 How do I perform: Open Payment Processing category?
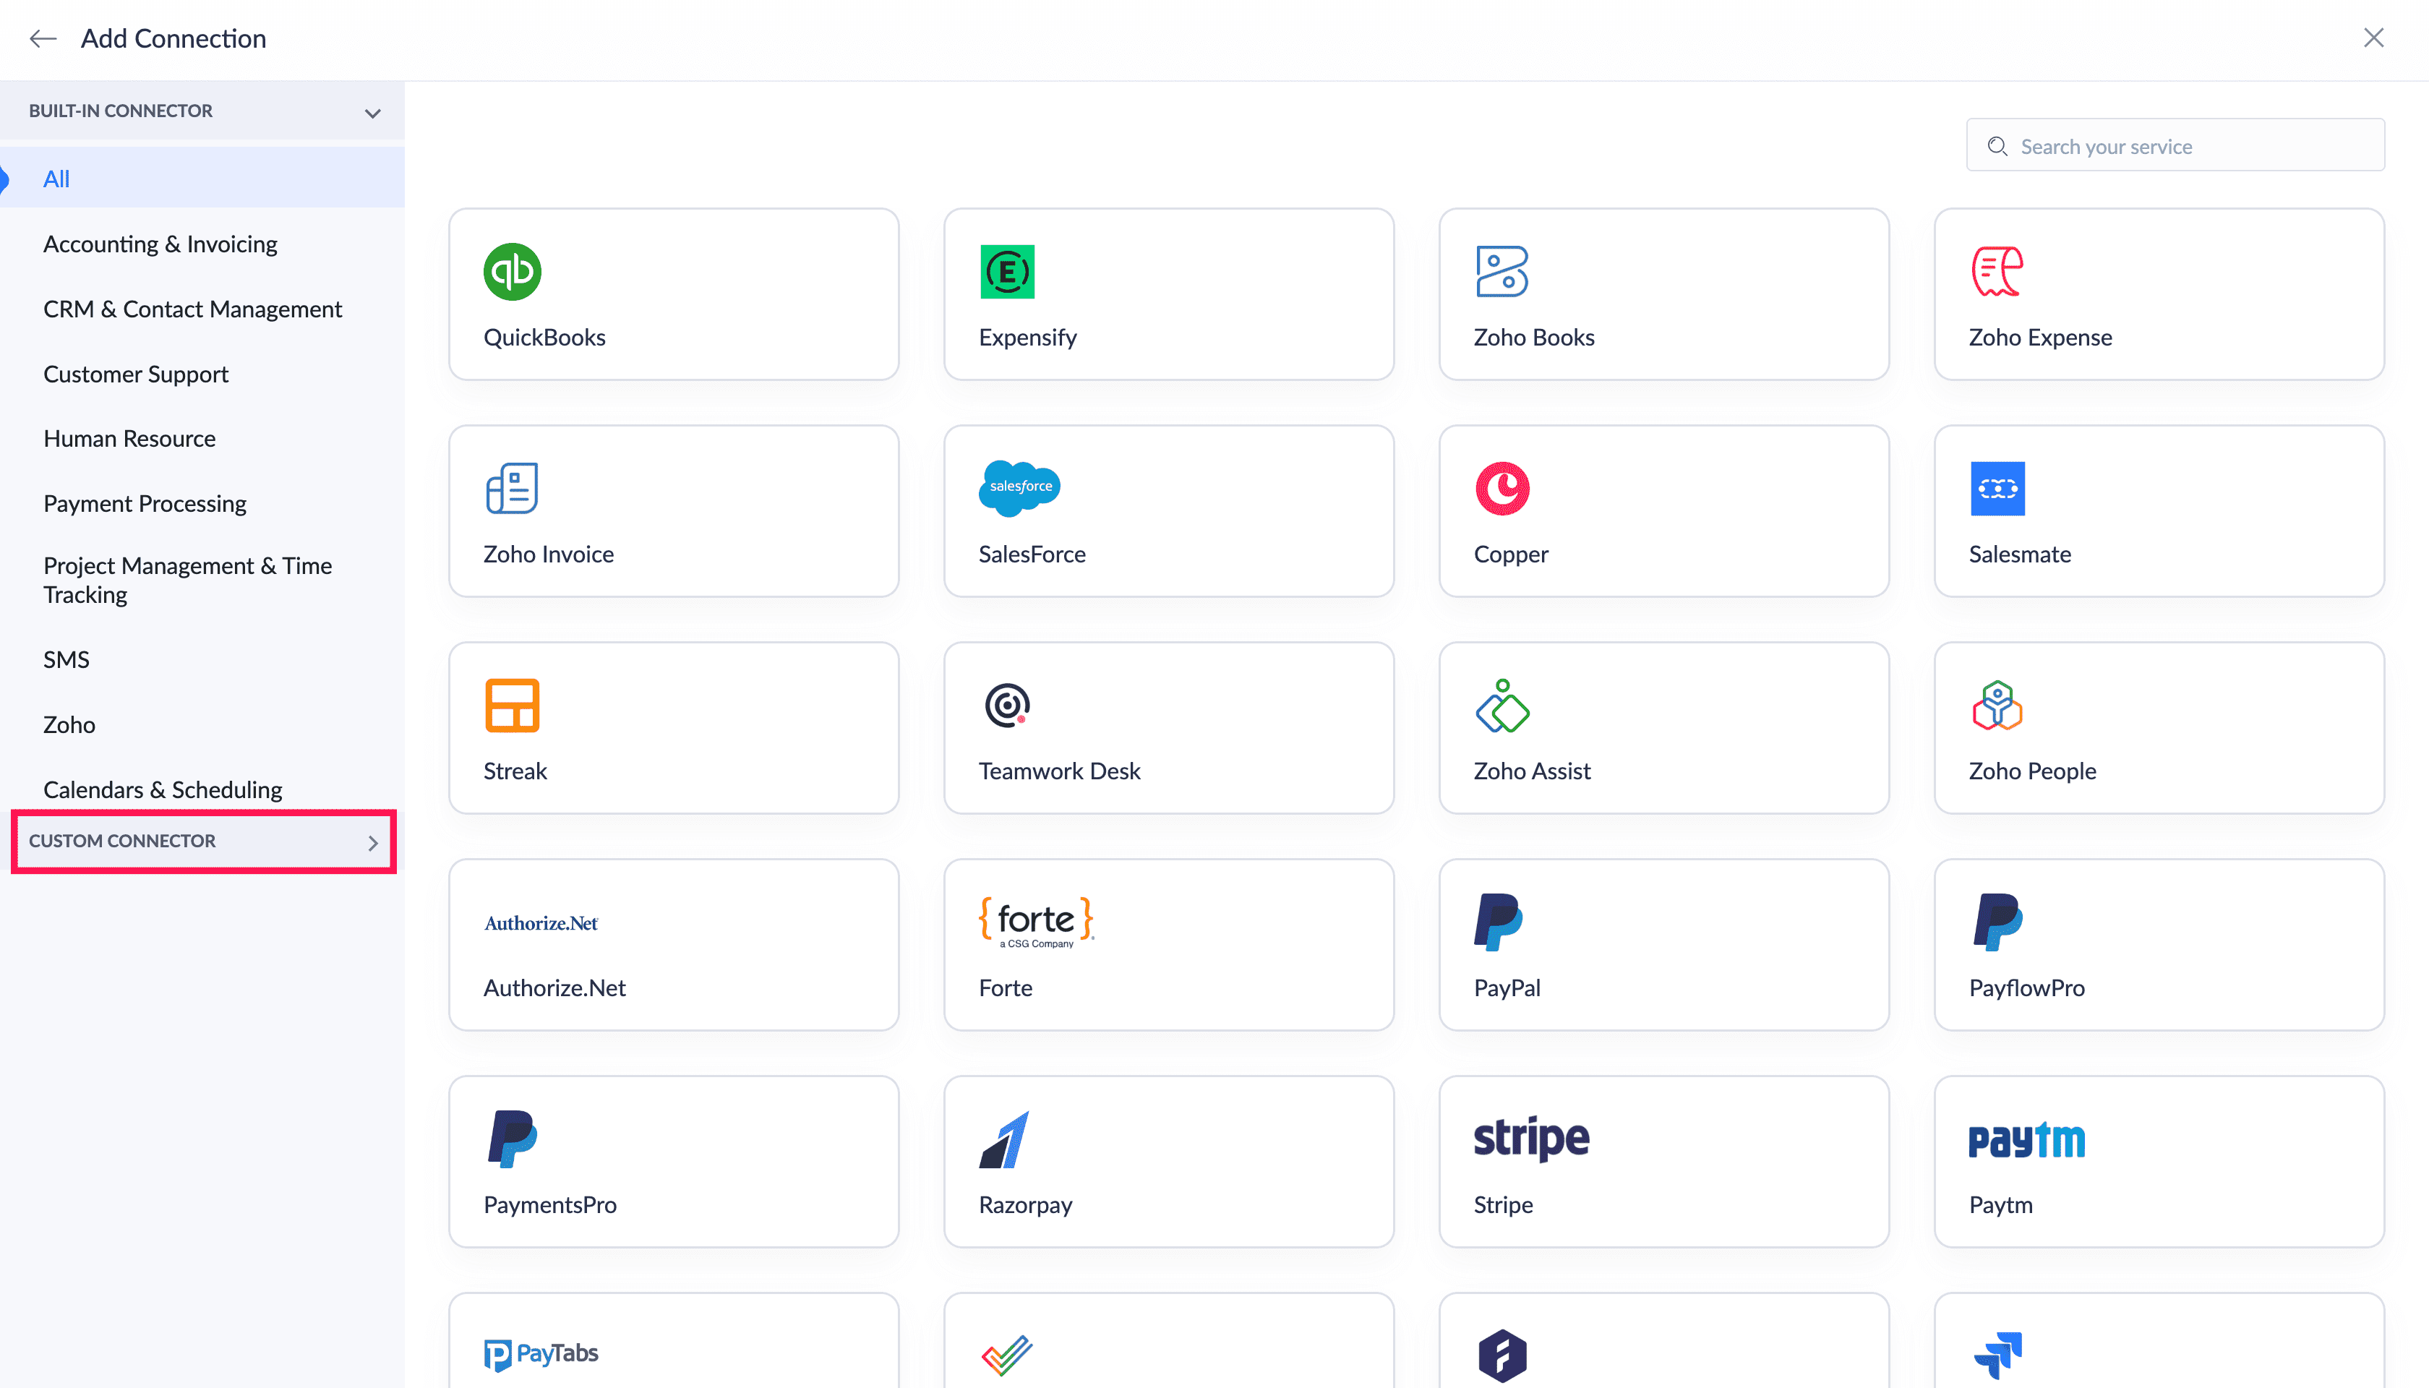[x=145, y=503]
